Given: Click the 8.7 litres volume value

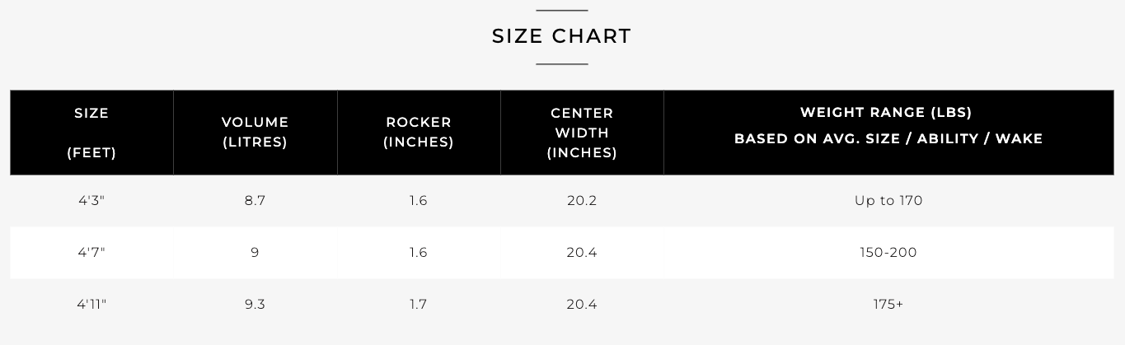Looking at the screenshot, I should pyautogui.click(x=255, y=201).
